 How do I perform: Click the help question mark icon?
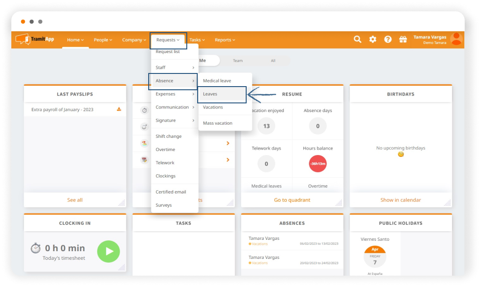[388, 39]
